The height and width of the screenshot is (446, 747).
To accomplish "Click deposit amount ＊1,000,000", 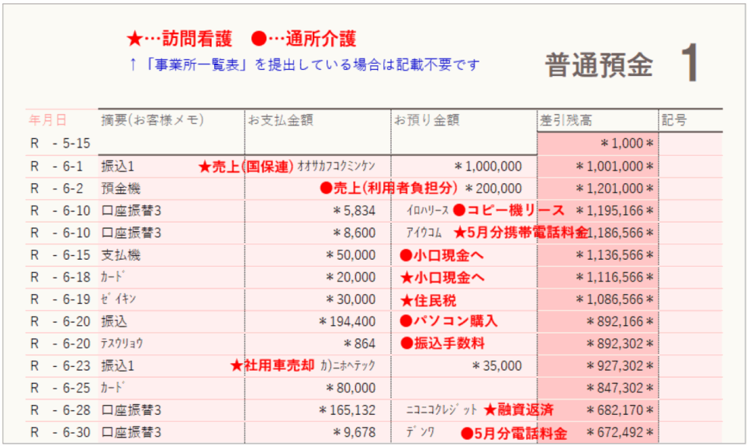I will pos(488,166).
